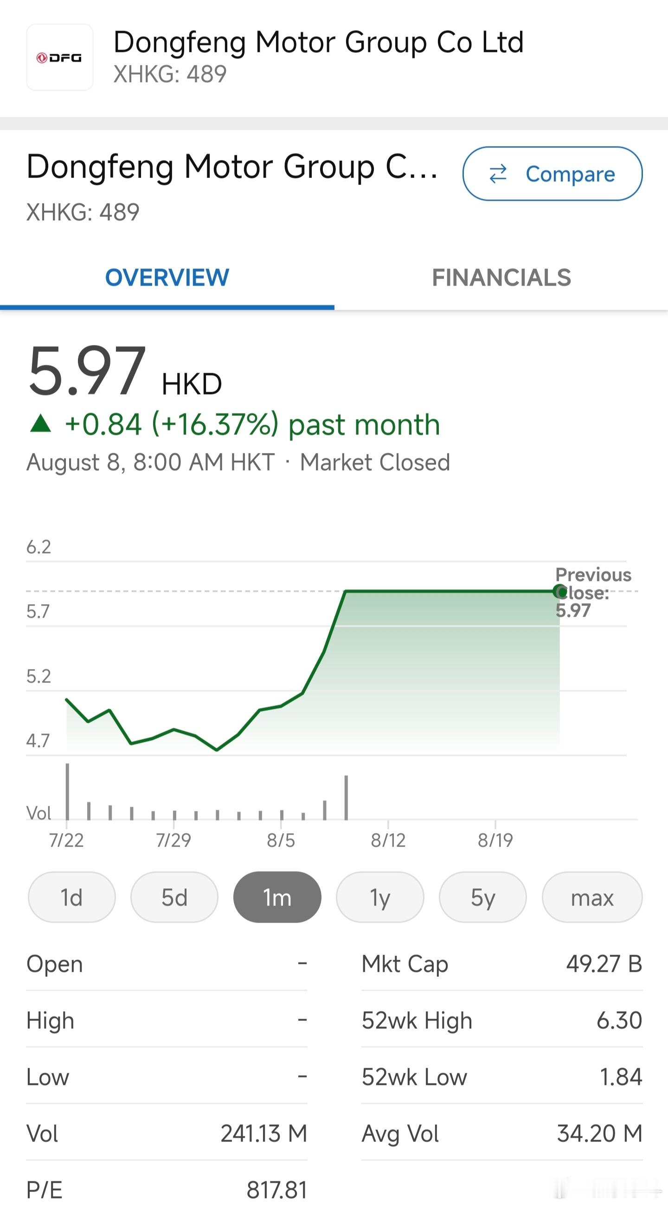
Task: Click the +0.84 (+16.37%) past month text
Action: pos(253,425)
